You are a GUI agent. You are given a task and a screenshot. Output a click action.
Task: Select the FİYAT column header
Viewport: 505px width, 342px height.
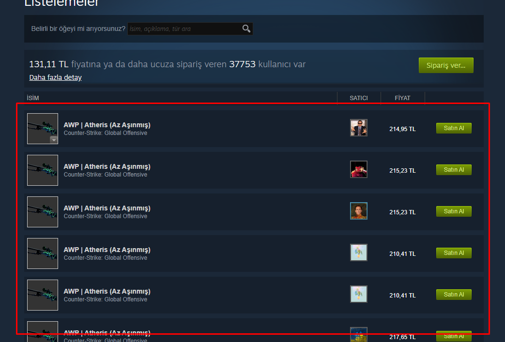[x=402, y=98]
